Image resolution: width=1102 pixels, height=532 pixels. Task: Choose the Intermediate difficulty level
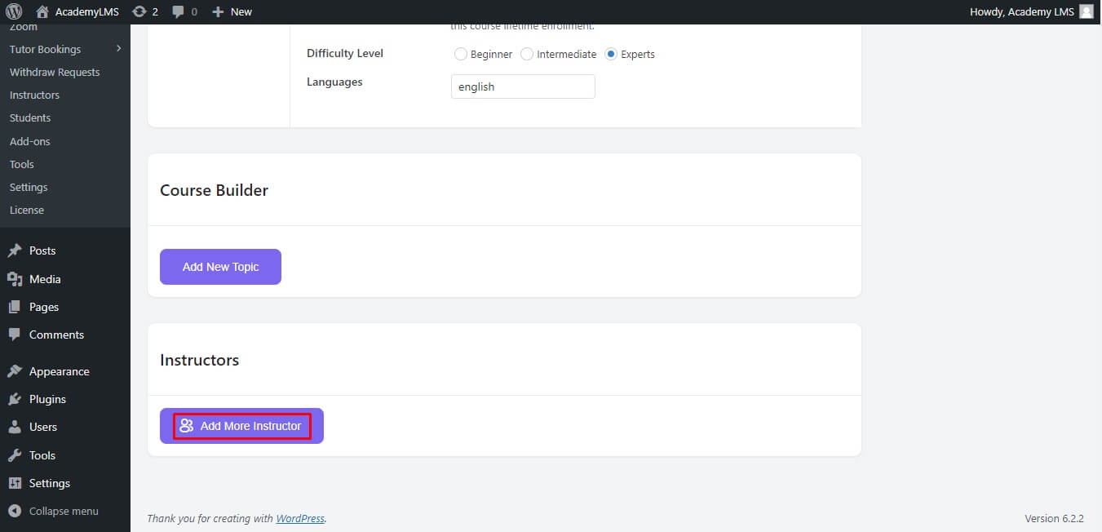click(527, 54)
